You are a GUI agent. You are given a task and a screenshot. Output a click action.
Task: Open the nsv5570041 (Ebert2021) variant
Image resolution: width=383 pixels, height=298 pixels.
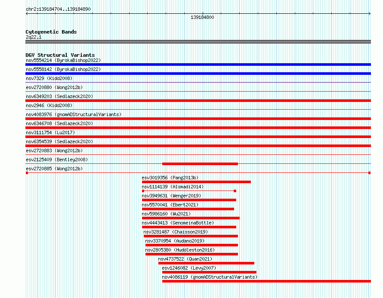click(170, 205)
